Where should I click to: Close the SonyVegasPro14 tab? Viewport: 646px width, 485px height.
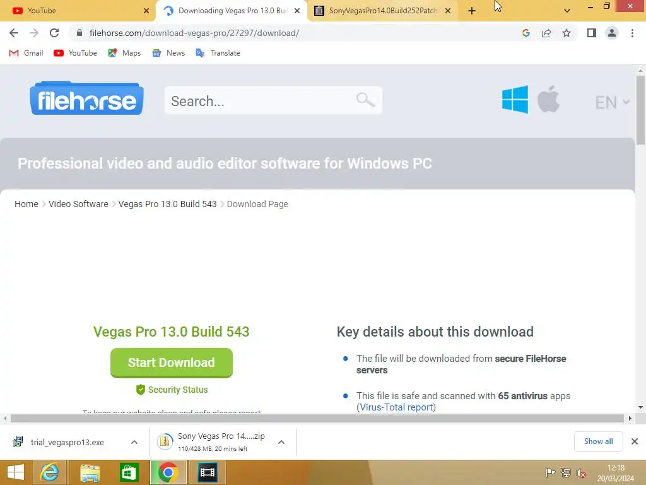(x=448, y=11)
